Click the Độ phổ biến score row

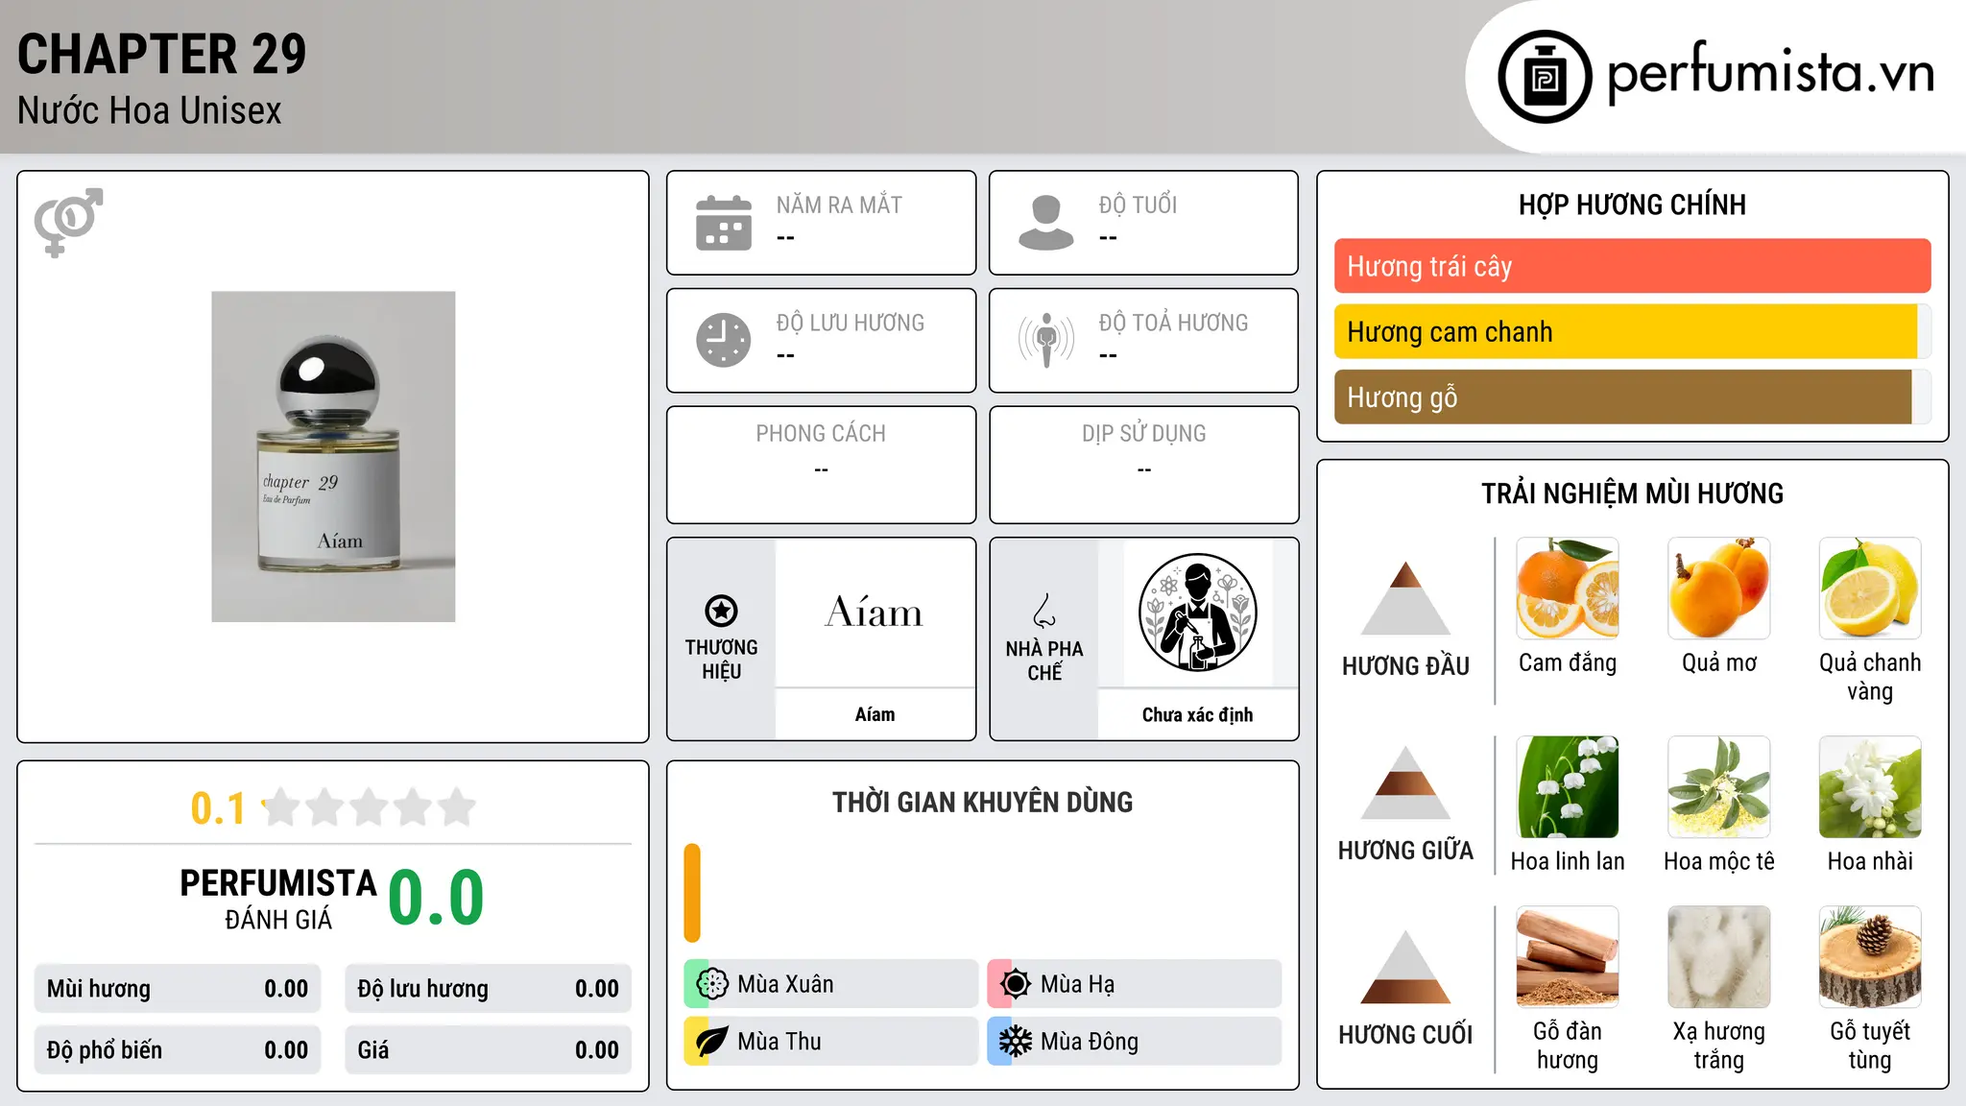(178, 1050)
